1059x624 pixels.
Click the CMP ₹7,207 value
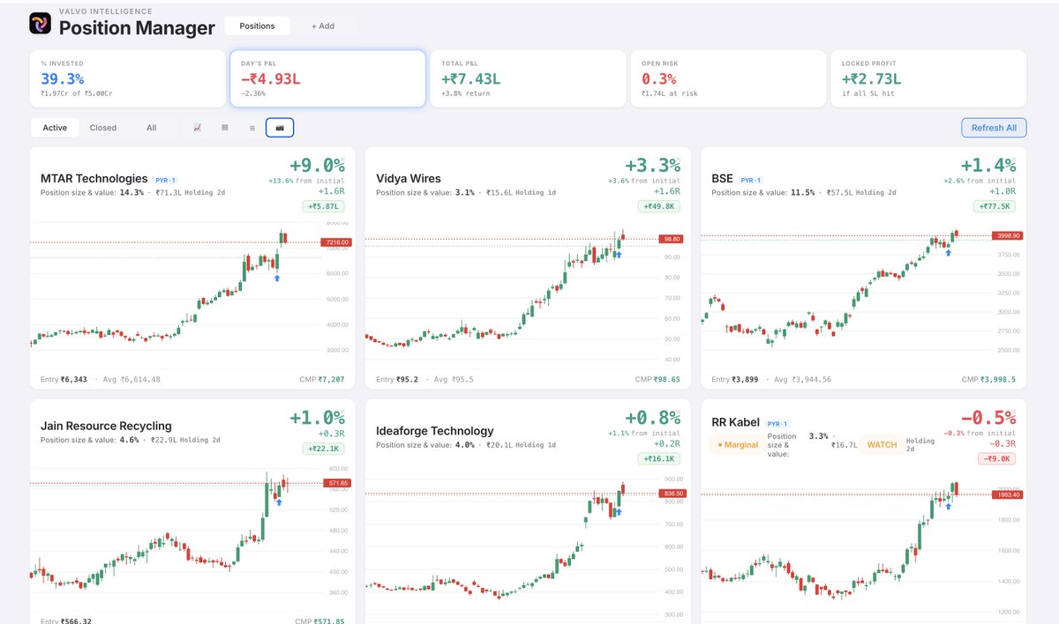point(332,380)
